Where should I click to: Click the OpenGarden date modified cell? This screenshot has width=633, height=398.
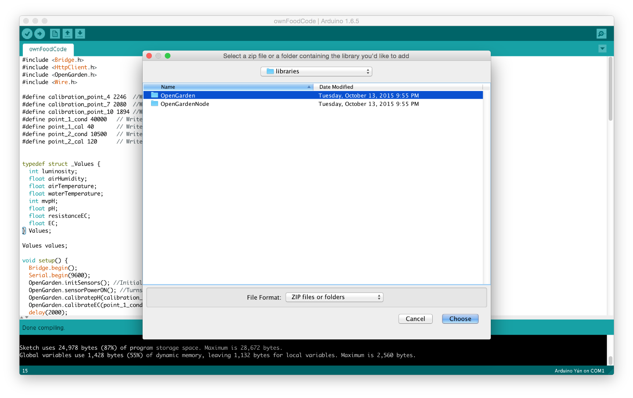368,95
